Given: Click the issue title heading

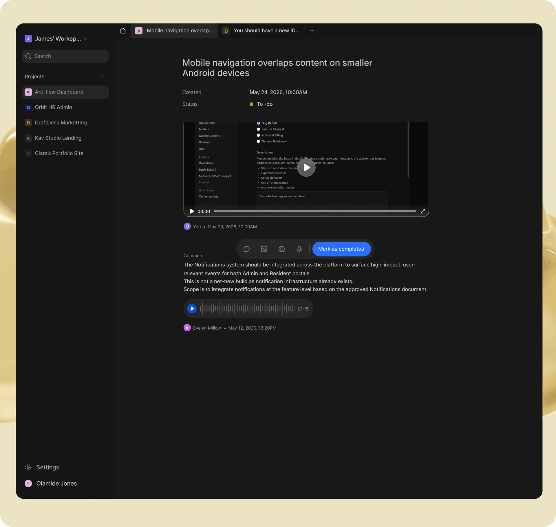Looking at the screenshot, I should [277, 68].
